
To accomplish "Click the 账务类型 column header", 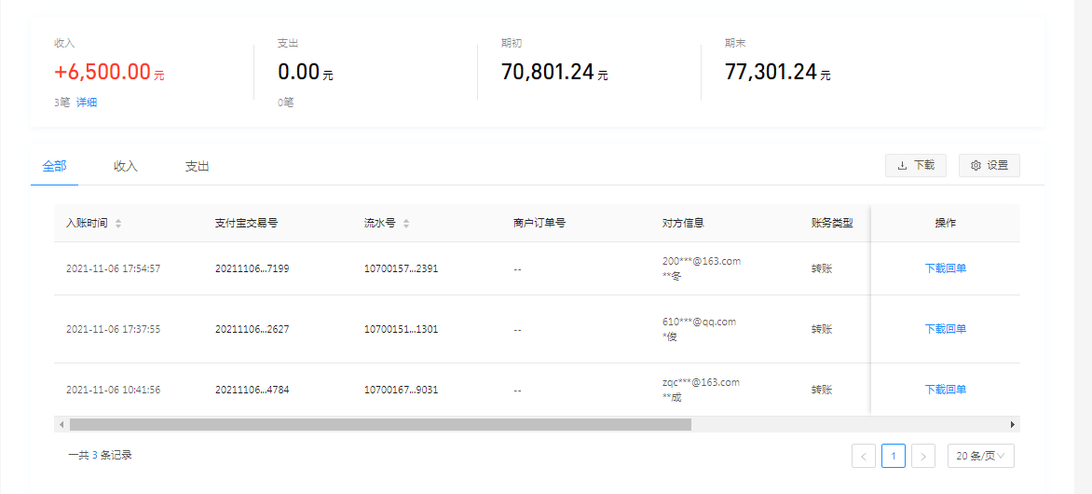I will (832, 224).
